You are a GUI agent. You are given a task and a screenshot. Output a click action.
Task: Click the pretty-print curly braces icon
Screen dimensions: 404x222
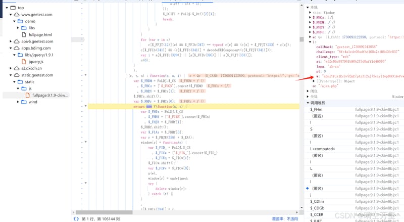click(x=76, y=218)
